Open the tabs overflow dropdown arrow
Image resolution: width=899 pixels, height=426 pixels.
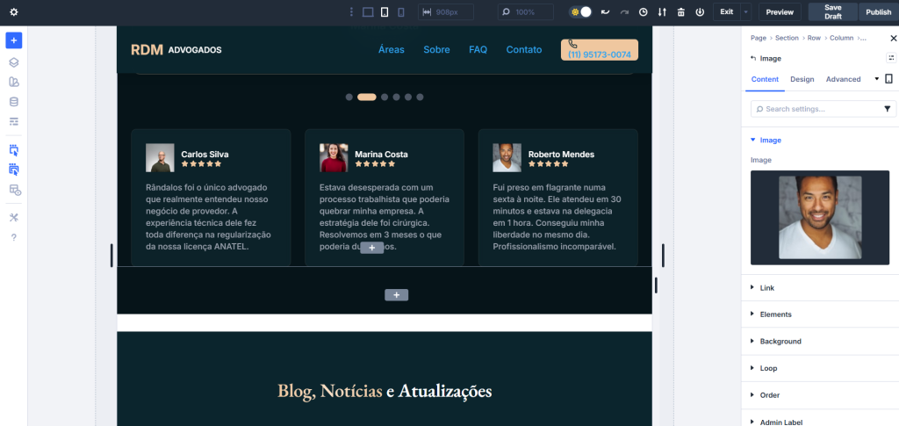(876, 79)
